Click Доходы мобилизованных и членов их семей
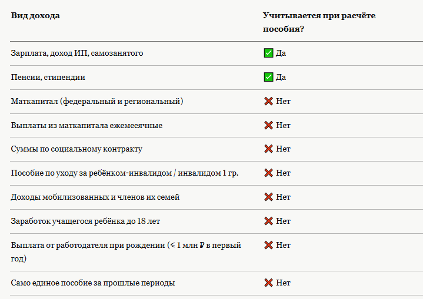Image resolution: width=423 pixels, height=299 pixels. (x=95, y=197)
